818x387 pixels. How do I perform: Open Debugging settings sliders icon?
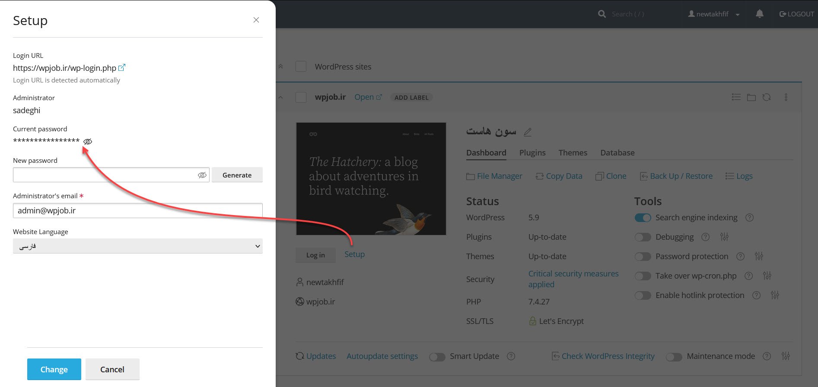coord(725,237)
